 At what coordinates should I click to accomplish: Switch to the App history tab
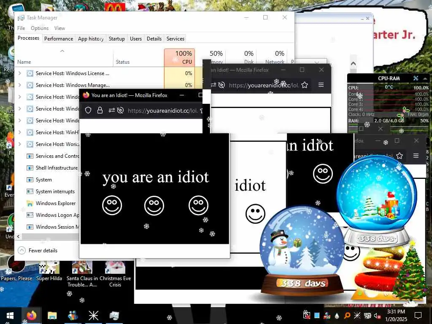[x=91, y=38]
